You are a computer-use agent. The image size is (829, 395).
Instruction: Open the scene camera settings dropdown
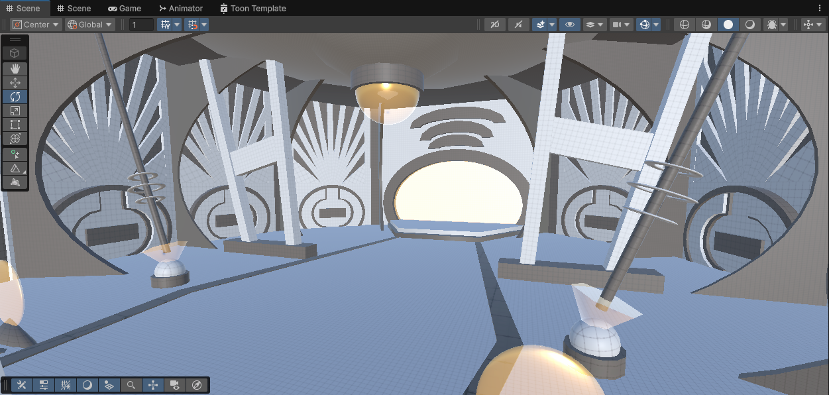tap(621, 25)
